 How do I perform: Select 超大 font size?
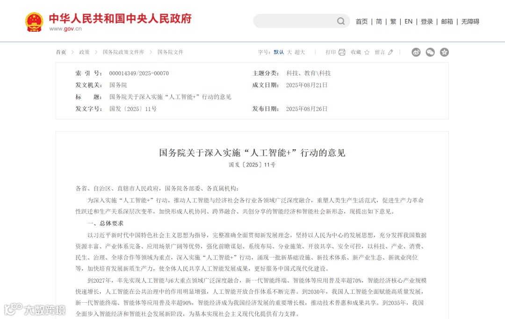tap(300, 52)
